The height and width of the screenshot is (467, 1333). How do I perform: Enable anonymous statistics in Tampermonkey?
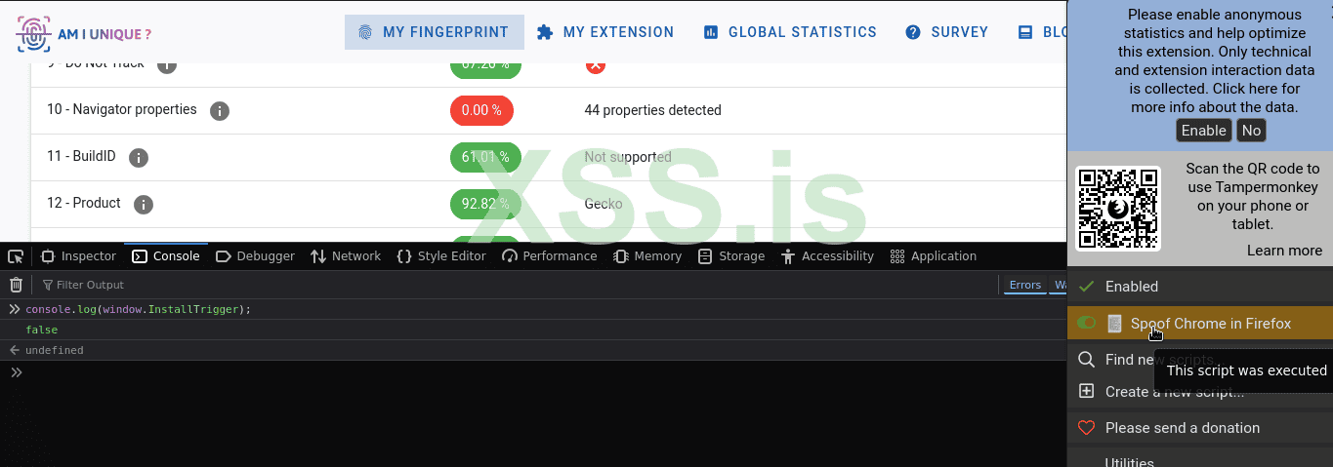tap(1203, 131)
